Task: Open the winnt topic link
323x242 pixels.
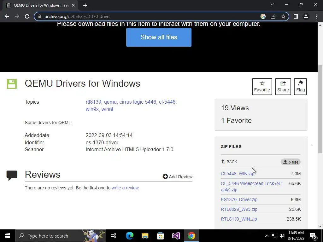Action: click(107, 109)
